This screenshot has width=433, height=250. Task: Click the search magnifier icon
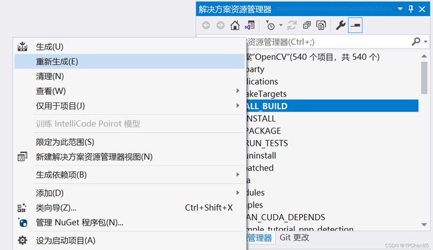416,42
